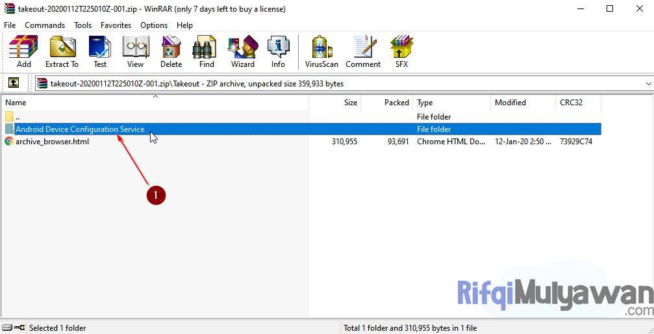Expand the archive path dropdown arrow
The image size is (654, 334).
[x=648, y=83]
